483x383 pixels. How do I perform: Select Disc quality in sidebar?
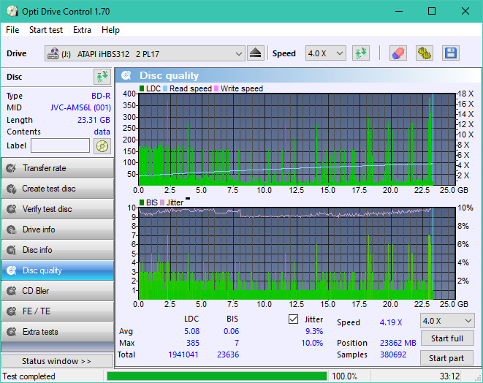[x=57, y=270]
